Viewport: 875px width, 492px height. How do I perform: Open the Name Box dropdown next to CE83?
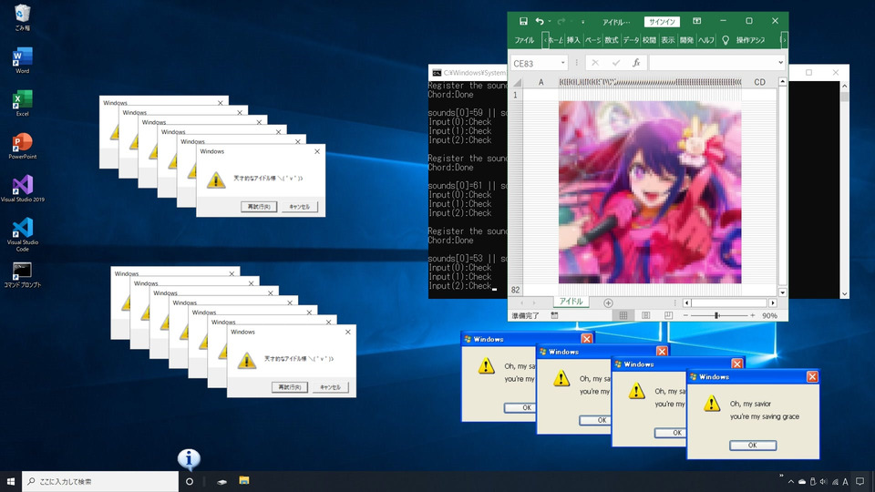point(563,63)
